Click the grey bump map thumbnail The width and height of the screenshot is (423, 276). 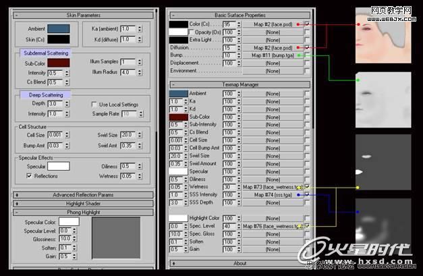[x=383, y=100]
